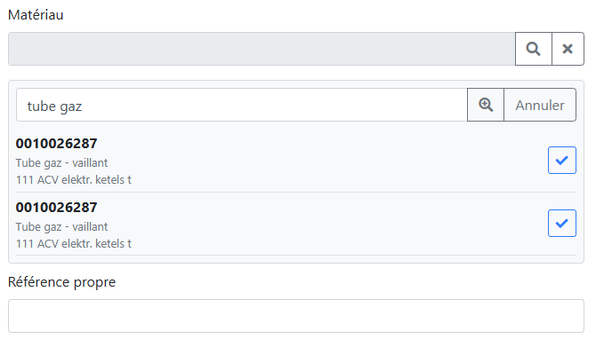Click first 'Tube gaz - vaillant' description
The height and width of the screenshot is (339, 596).
coord(61,163)
